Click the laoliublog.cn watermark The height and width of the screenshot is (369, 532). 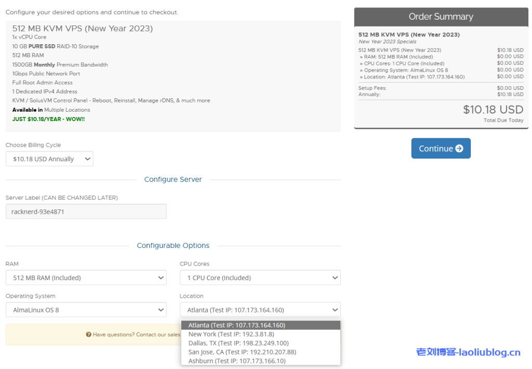coord(468,352)
